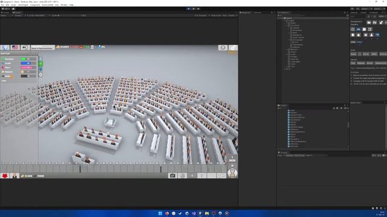Click the folder icon at top of build panel
The image size is (387, 217).
369,22
